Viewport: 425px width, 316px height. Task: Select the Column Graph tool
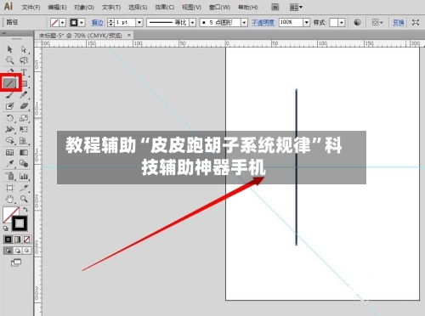pos(24,176)
